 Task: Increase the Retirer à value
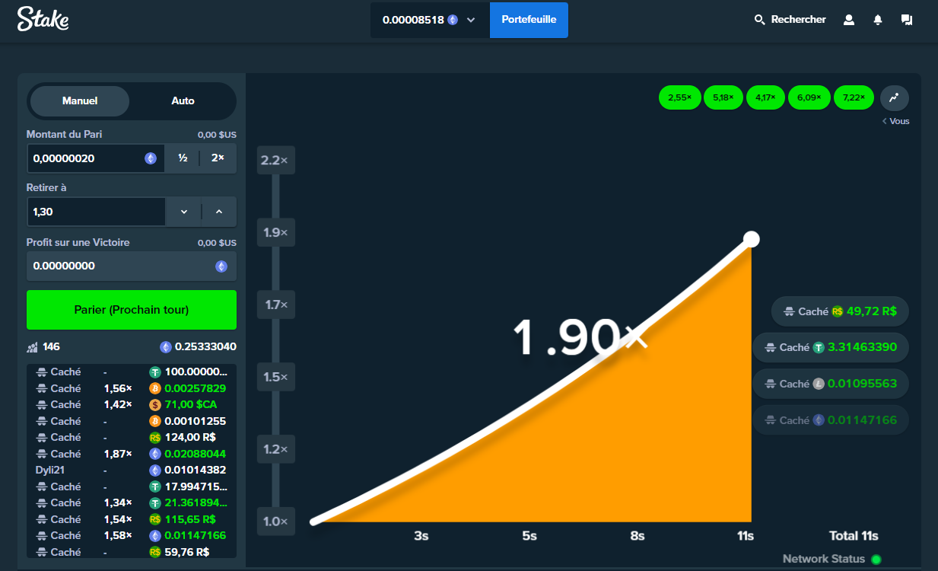point(219,212)
